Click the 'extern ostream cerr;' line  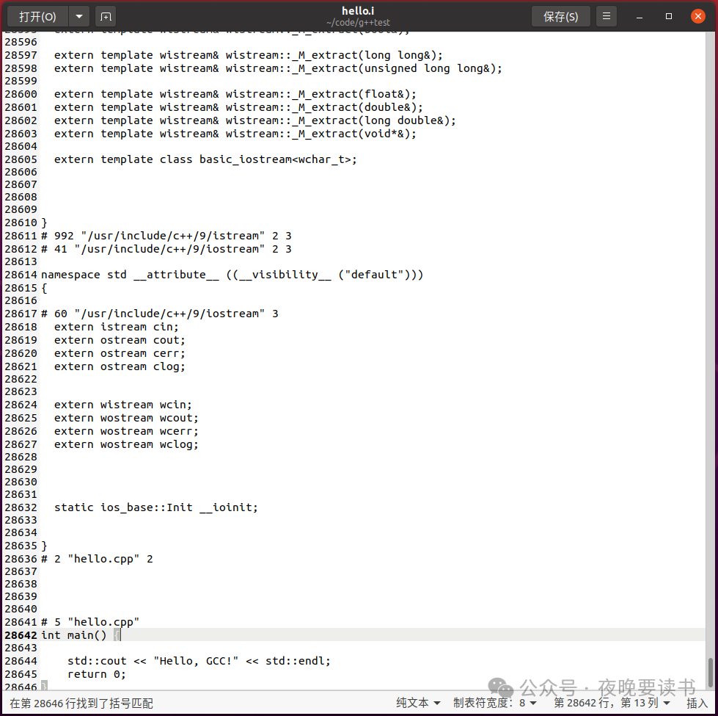tap(120, 353)
